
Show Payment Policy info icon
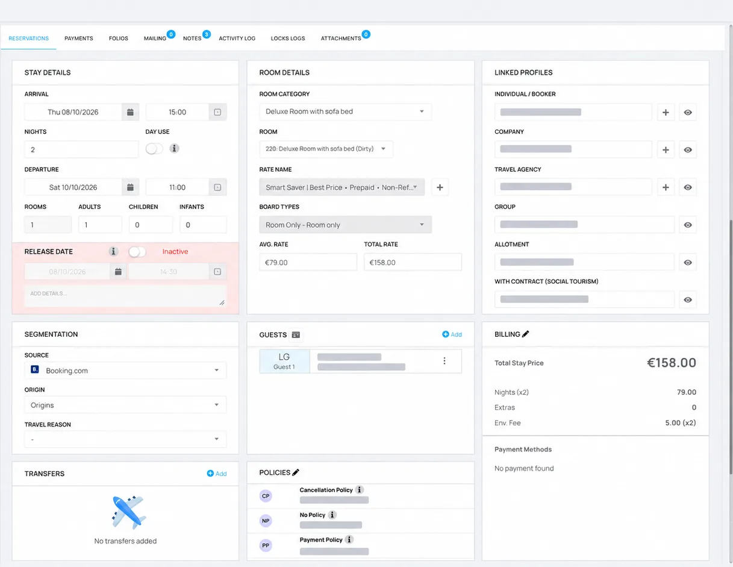(x=349, y=540)
